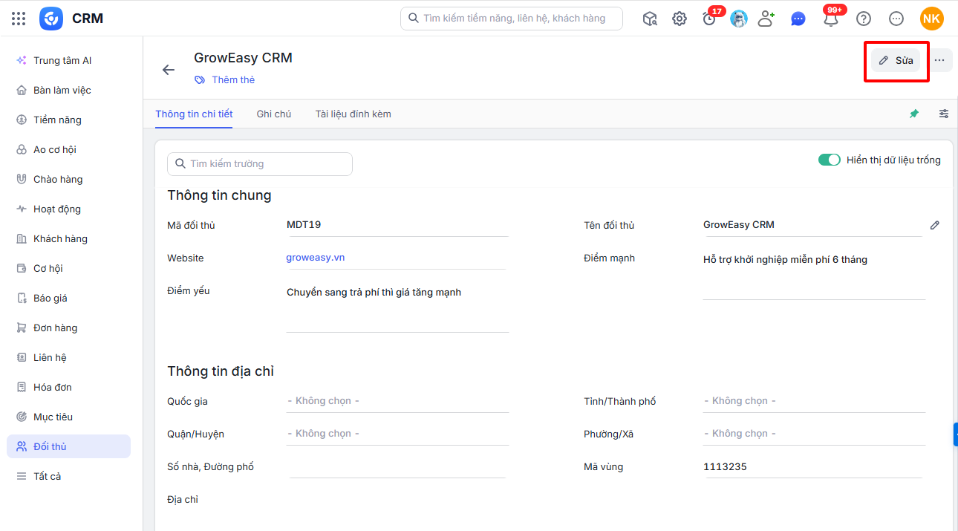
Task: Open the Quốc gia dropdown
Action: [397, 401]
